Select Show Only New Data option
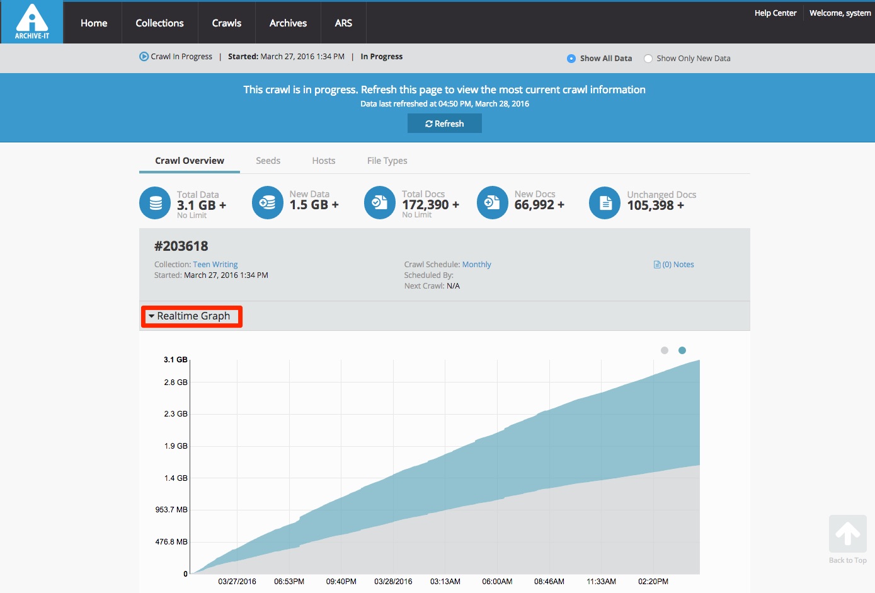The image size is (875, 593). 648,59
